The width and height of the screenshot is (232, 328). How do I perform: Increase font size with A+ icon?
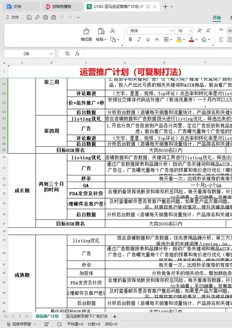tap(200, 31)
